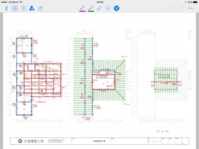The width and height of the screenshot is (199, 149).
Task: Tap the edit note icon
Action: coord(40,8)
